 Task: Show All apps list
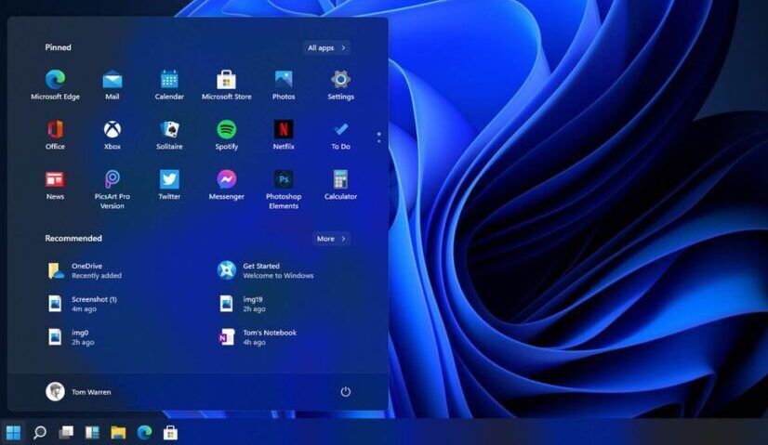(x=326, y=47)
